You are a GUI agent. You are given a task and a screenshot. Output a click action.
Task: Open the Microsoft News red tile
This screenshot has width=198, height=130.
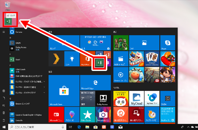[x=56, y=114]
